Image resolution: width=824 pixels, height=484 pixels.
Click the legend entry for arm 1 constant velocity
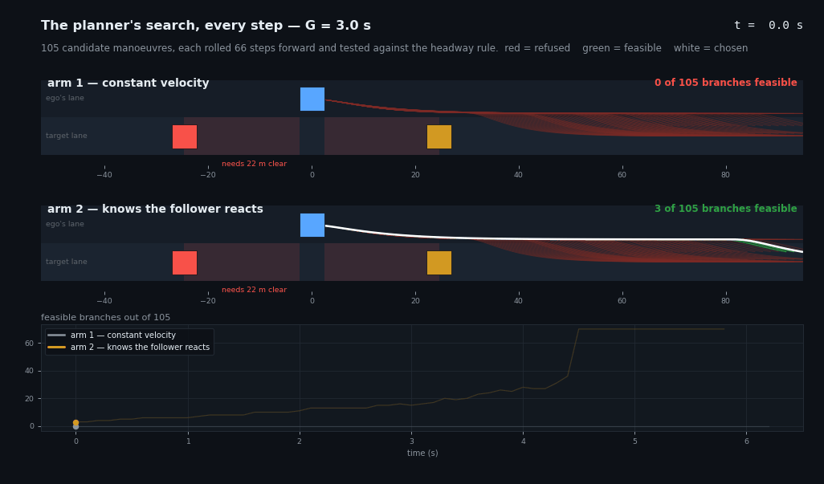tap(112, 335)
